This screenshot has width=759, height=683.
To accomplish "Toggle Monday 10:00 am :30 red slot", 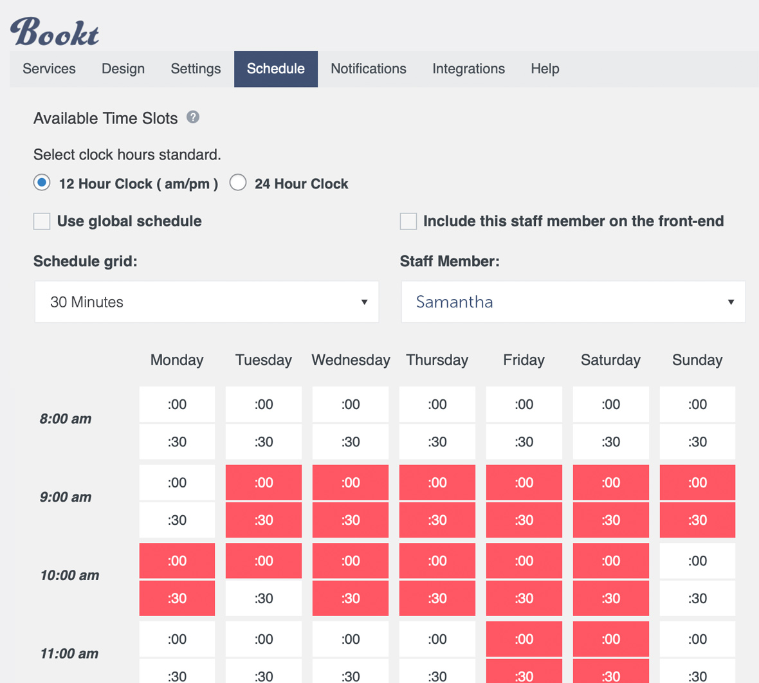I will 177,598.
